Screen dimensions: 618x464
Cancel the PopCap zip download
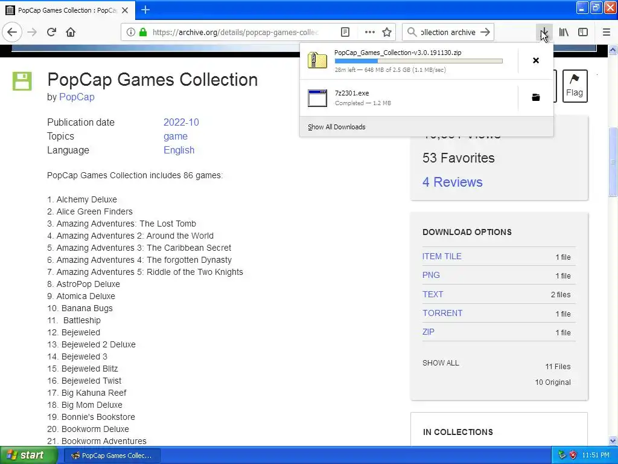point(536,60)
